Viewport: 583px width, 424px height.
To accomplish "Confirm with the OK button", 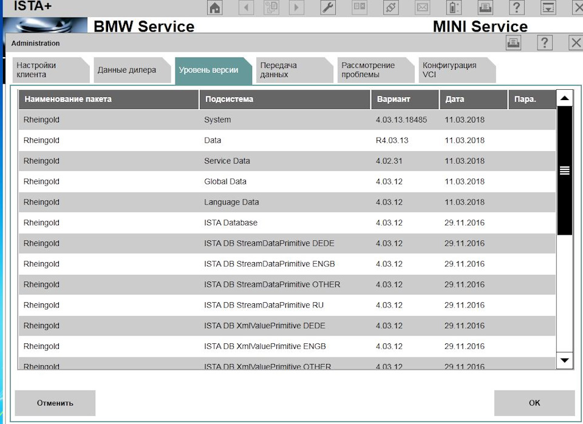I will (534, 403).
